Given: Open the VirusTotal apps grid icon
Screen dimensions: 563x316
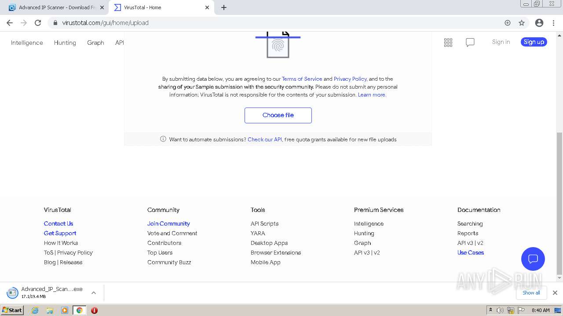Looking at the screenshot, I should pos(448,43).
